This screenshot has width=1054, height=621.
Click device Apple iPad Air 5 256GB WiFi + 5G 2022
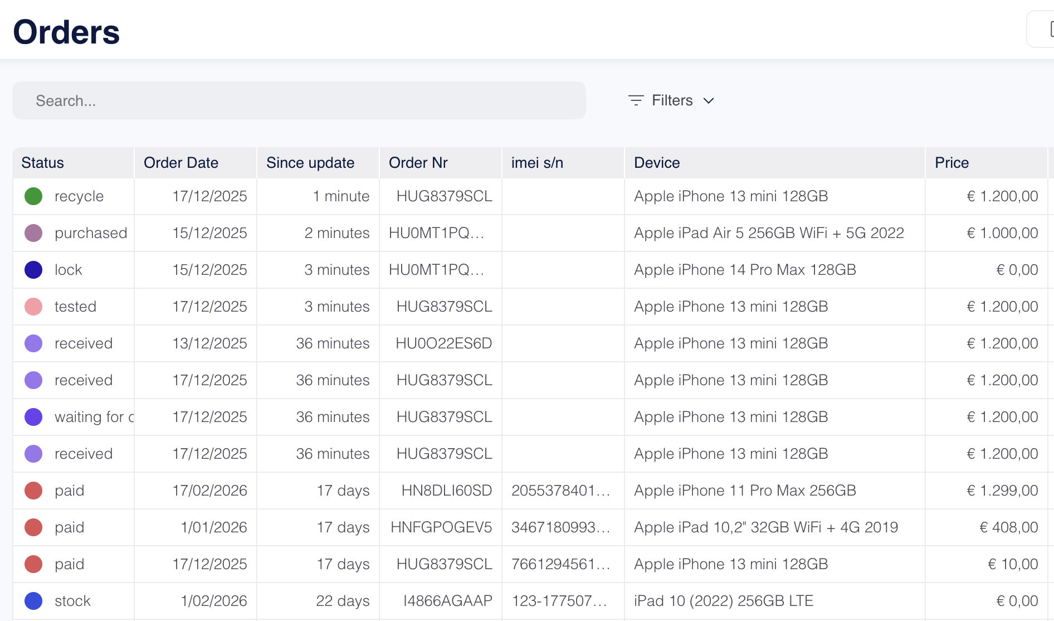pyautogui.click(x=769, y=233)
